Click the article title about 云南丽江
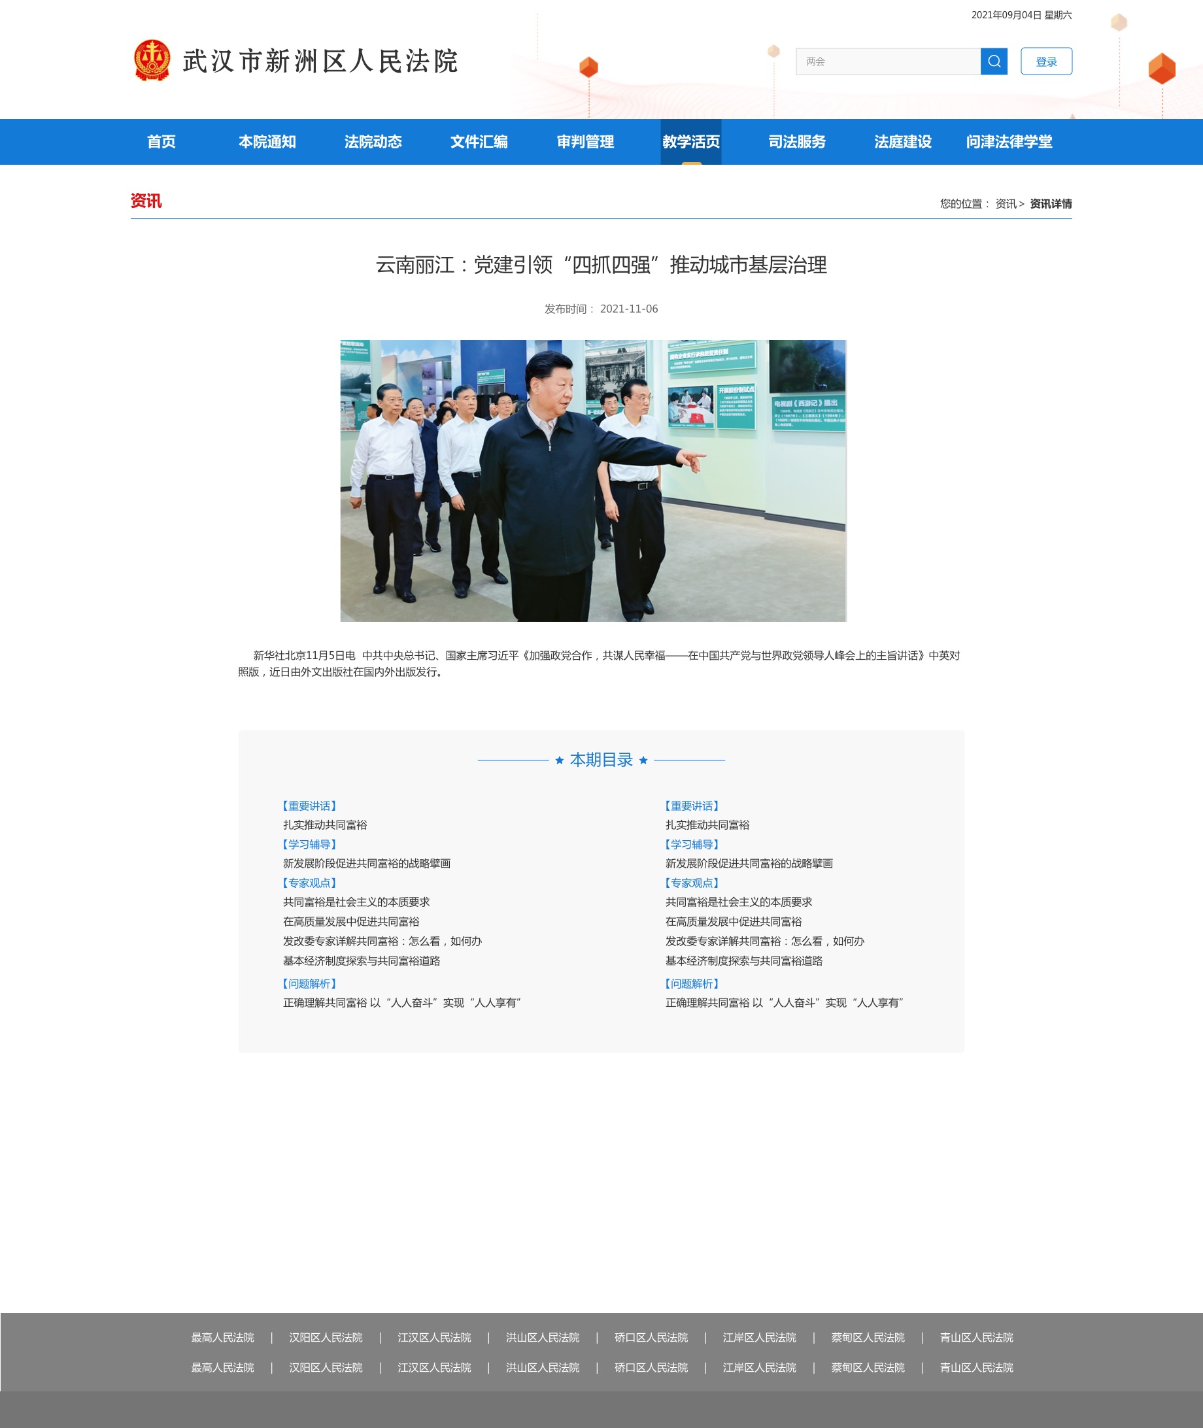Image resolution: width=1203 pixels, height=1428 pixels. coord(601,265)
